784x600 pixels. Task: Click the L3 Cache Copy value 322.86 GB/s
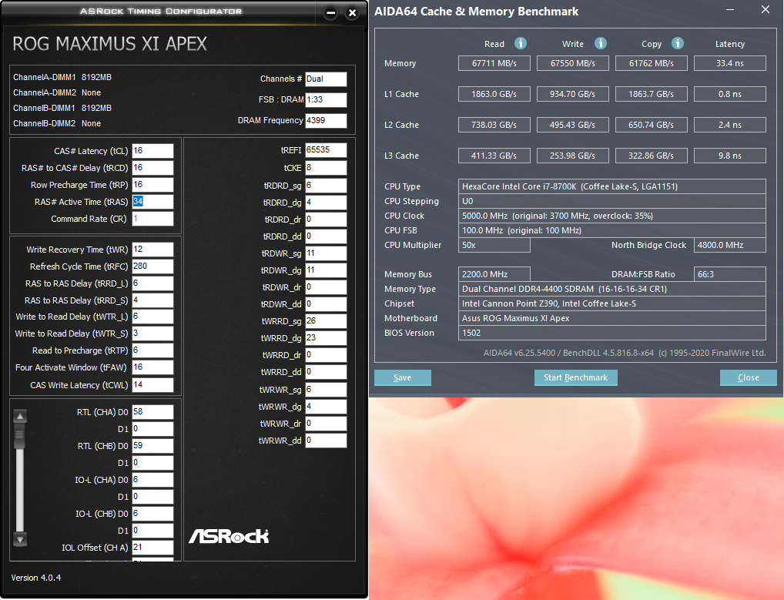pyautogui.click(x=652, y=156)
